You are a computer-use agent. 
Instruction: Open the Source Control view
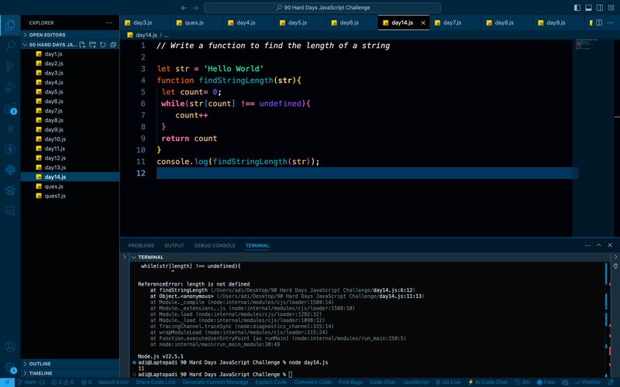[x=10, y=67]
